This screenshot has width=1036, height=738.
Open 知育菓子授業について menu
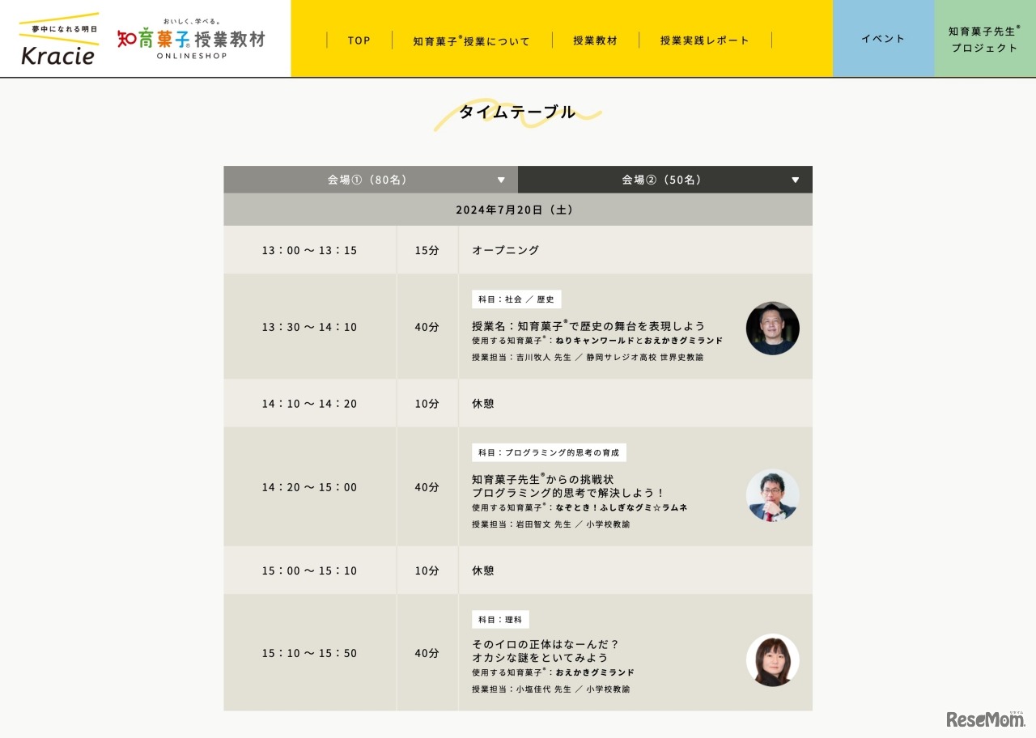point(472,40)
